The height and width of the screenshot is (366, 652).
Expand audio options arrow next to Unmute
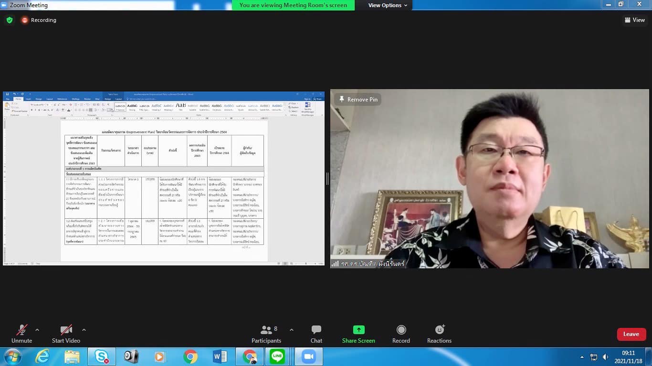(x=37, y=330)
